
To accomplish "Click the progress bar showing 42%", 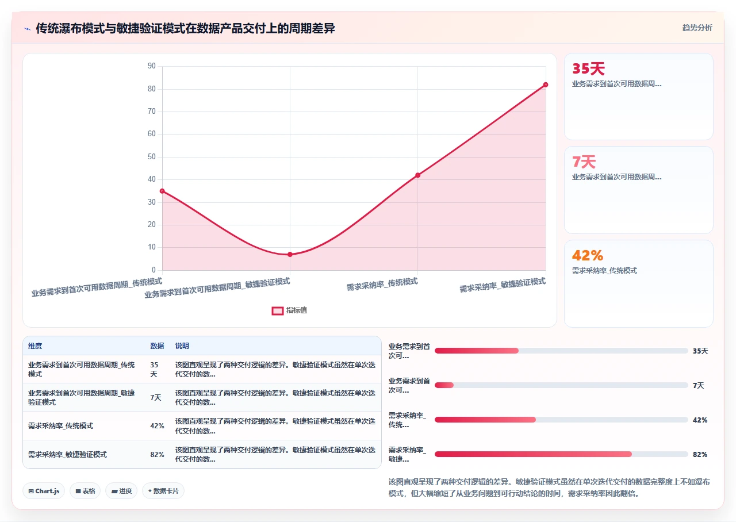I will point(561,420).
